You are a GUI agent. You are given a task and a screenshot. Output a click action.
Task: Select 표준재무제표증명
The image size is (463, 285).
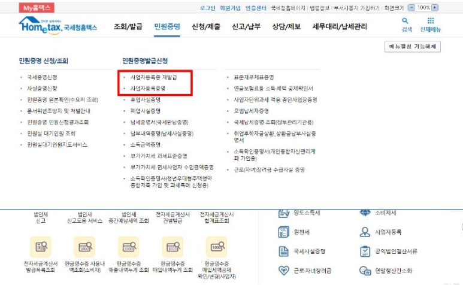pyautogui.click(x=253, y=77)
